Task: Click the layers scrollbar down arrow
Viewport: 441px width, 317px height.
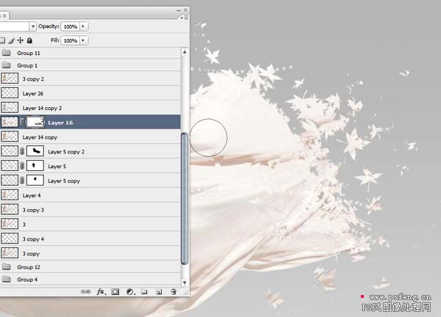Action: [x=184, y=283]
